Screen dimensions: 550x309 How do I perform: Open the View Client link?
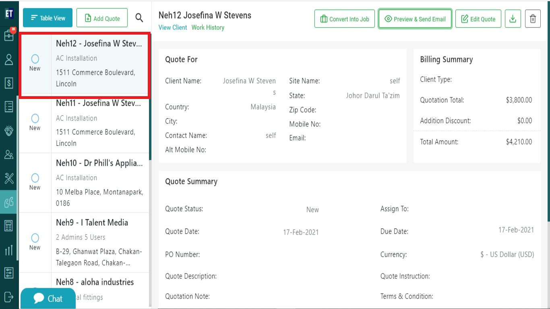(173, 27)
